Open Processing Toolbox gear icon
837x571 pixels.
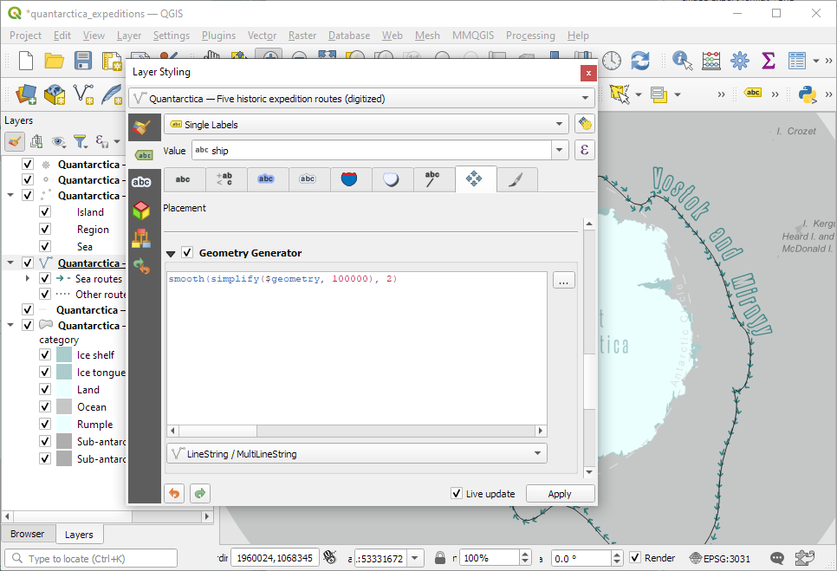(x=740, y=61)
